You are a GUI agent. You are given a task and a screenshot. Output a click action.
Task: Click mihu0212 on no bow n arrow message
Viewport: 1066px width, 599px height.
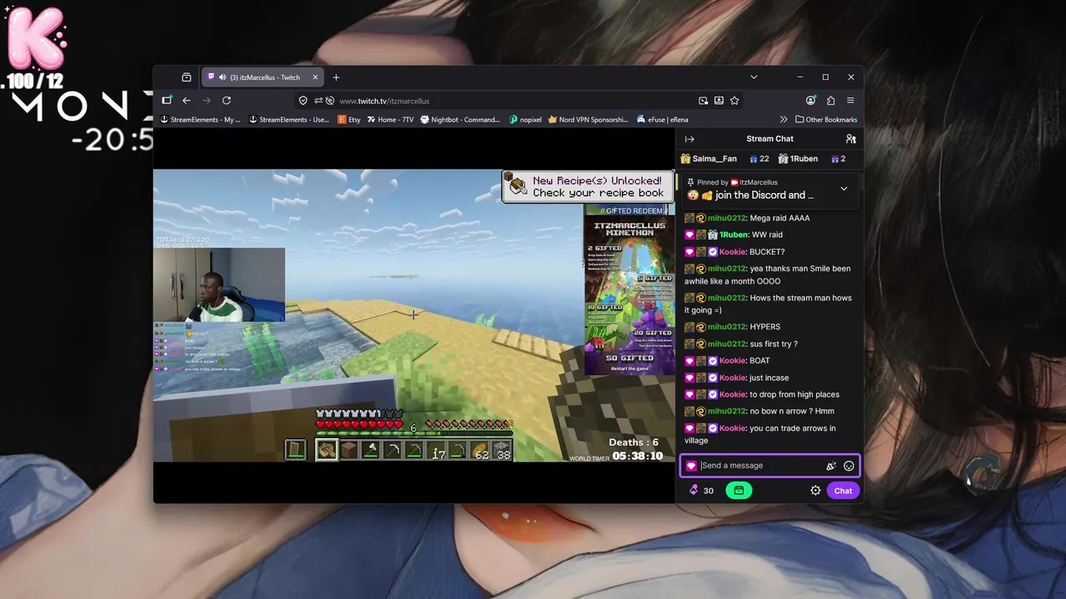tap(726, 411)
